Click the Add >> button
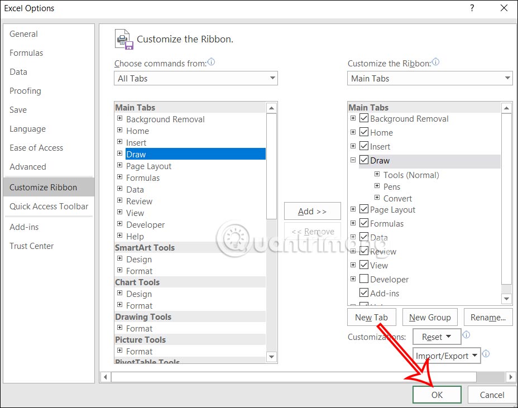 pos(312,211)
